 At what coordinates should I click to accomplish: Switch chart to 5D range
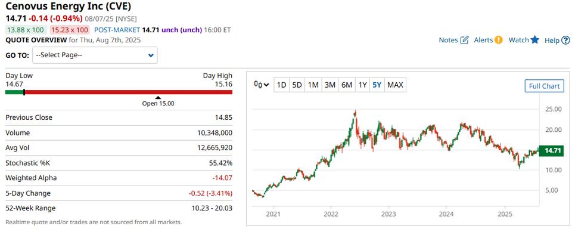tap(297, 85)
